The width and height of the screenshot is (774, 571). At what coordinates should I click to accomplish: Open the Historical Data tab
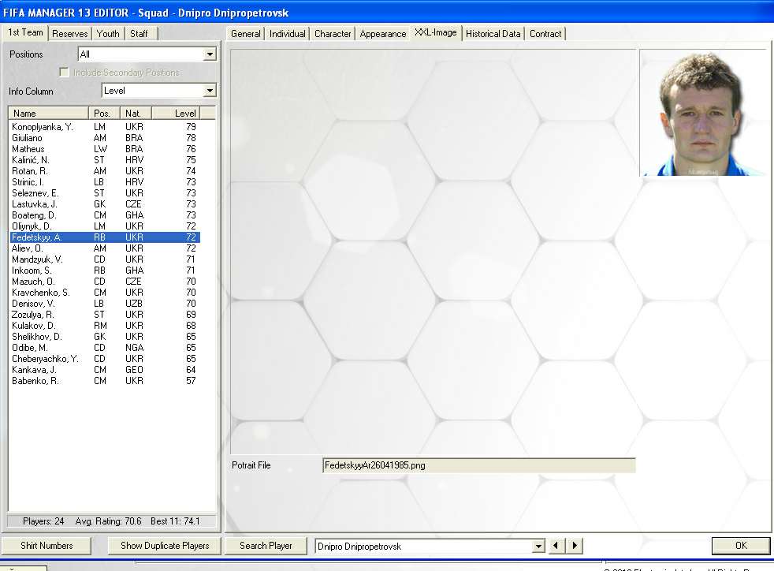click(x=493, y=34)
